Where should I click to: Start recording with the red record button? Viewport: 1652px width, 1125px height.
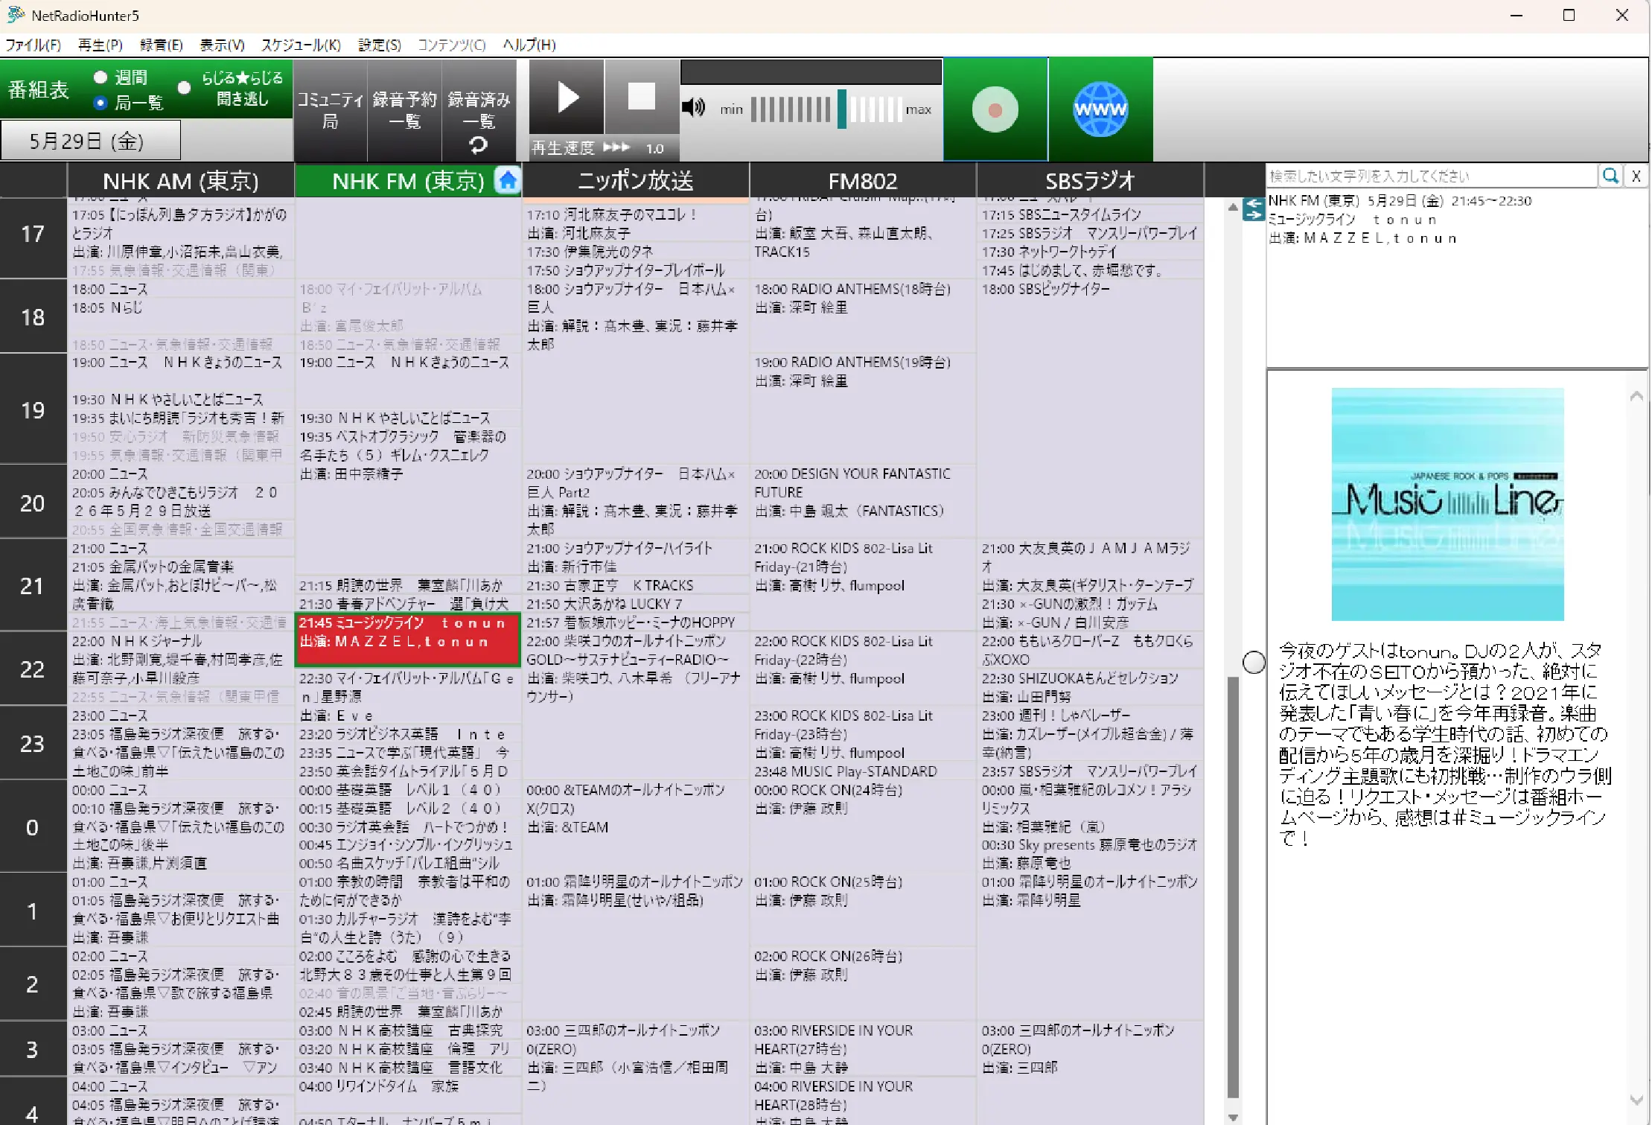(995, 109)
